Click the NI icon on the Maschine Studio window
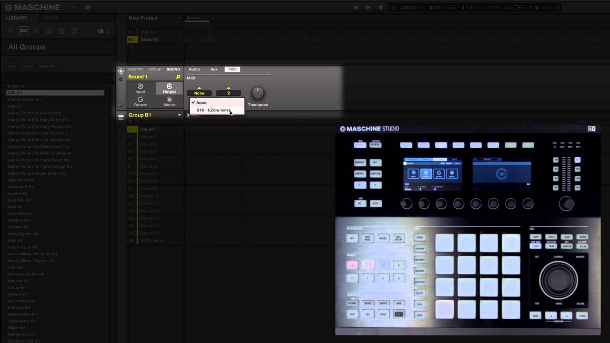 (x=591, y=129)
